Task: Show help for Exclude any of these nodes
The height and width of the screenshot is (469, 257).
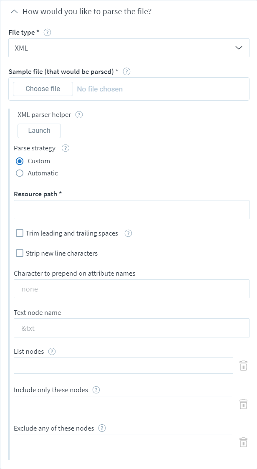Action: (x=102, y=428)
